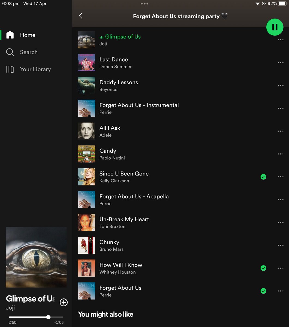
Task: Open more options for Last Dance
Action: [281, 63]
